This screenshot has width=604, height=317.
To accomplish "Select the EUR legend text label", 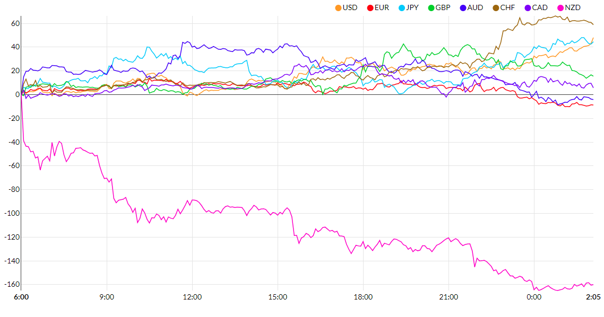I will (x=382, y=8).
